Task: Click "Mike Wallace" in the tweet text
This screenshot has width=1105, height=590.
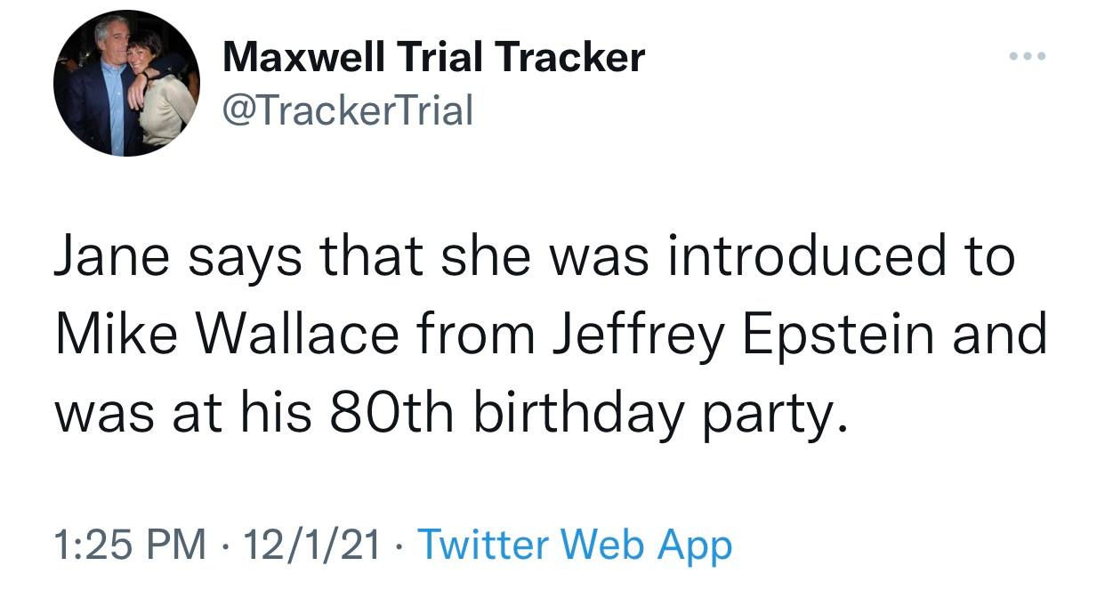Action: 227,335
